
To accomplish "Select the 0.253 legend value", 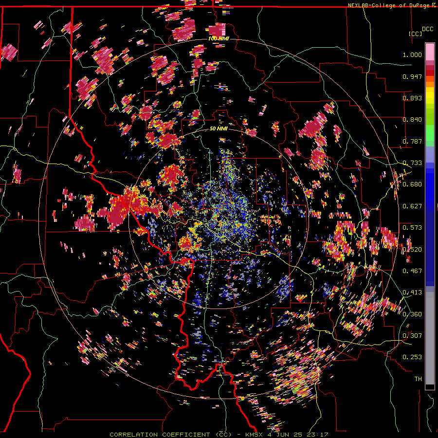I will pos(412,357).
